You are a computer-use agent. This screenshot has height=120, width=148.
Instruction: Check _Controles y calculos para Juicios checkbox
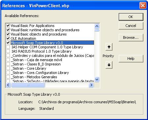click(x=8, y=56)
